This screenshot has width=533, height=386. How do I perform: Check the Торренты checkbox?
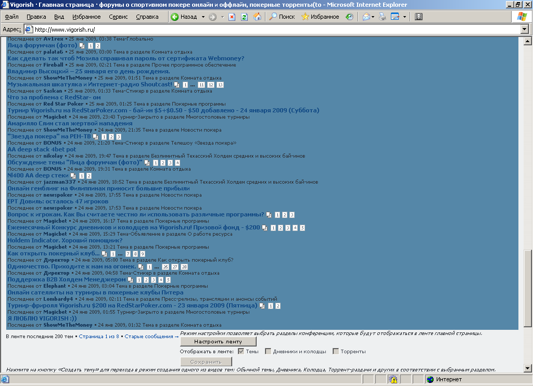coord(336,351)
